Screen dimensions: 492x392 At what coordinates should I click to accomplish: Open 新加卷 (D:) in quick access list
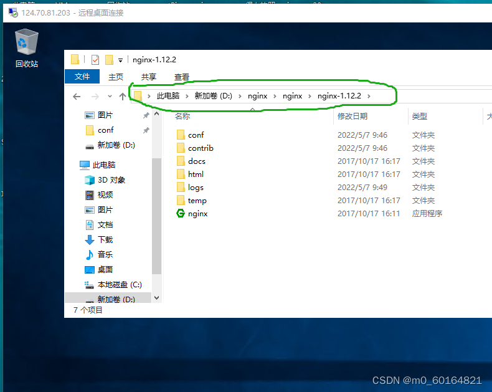[116, 145]
